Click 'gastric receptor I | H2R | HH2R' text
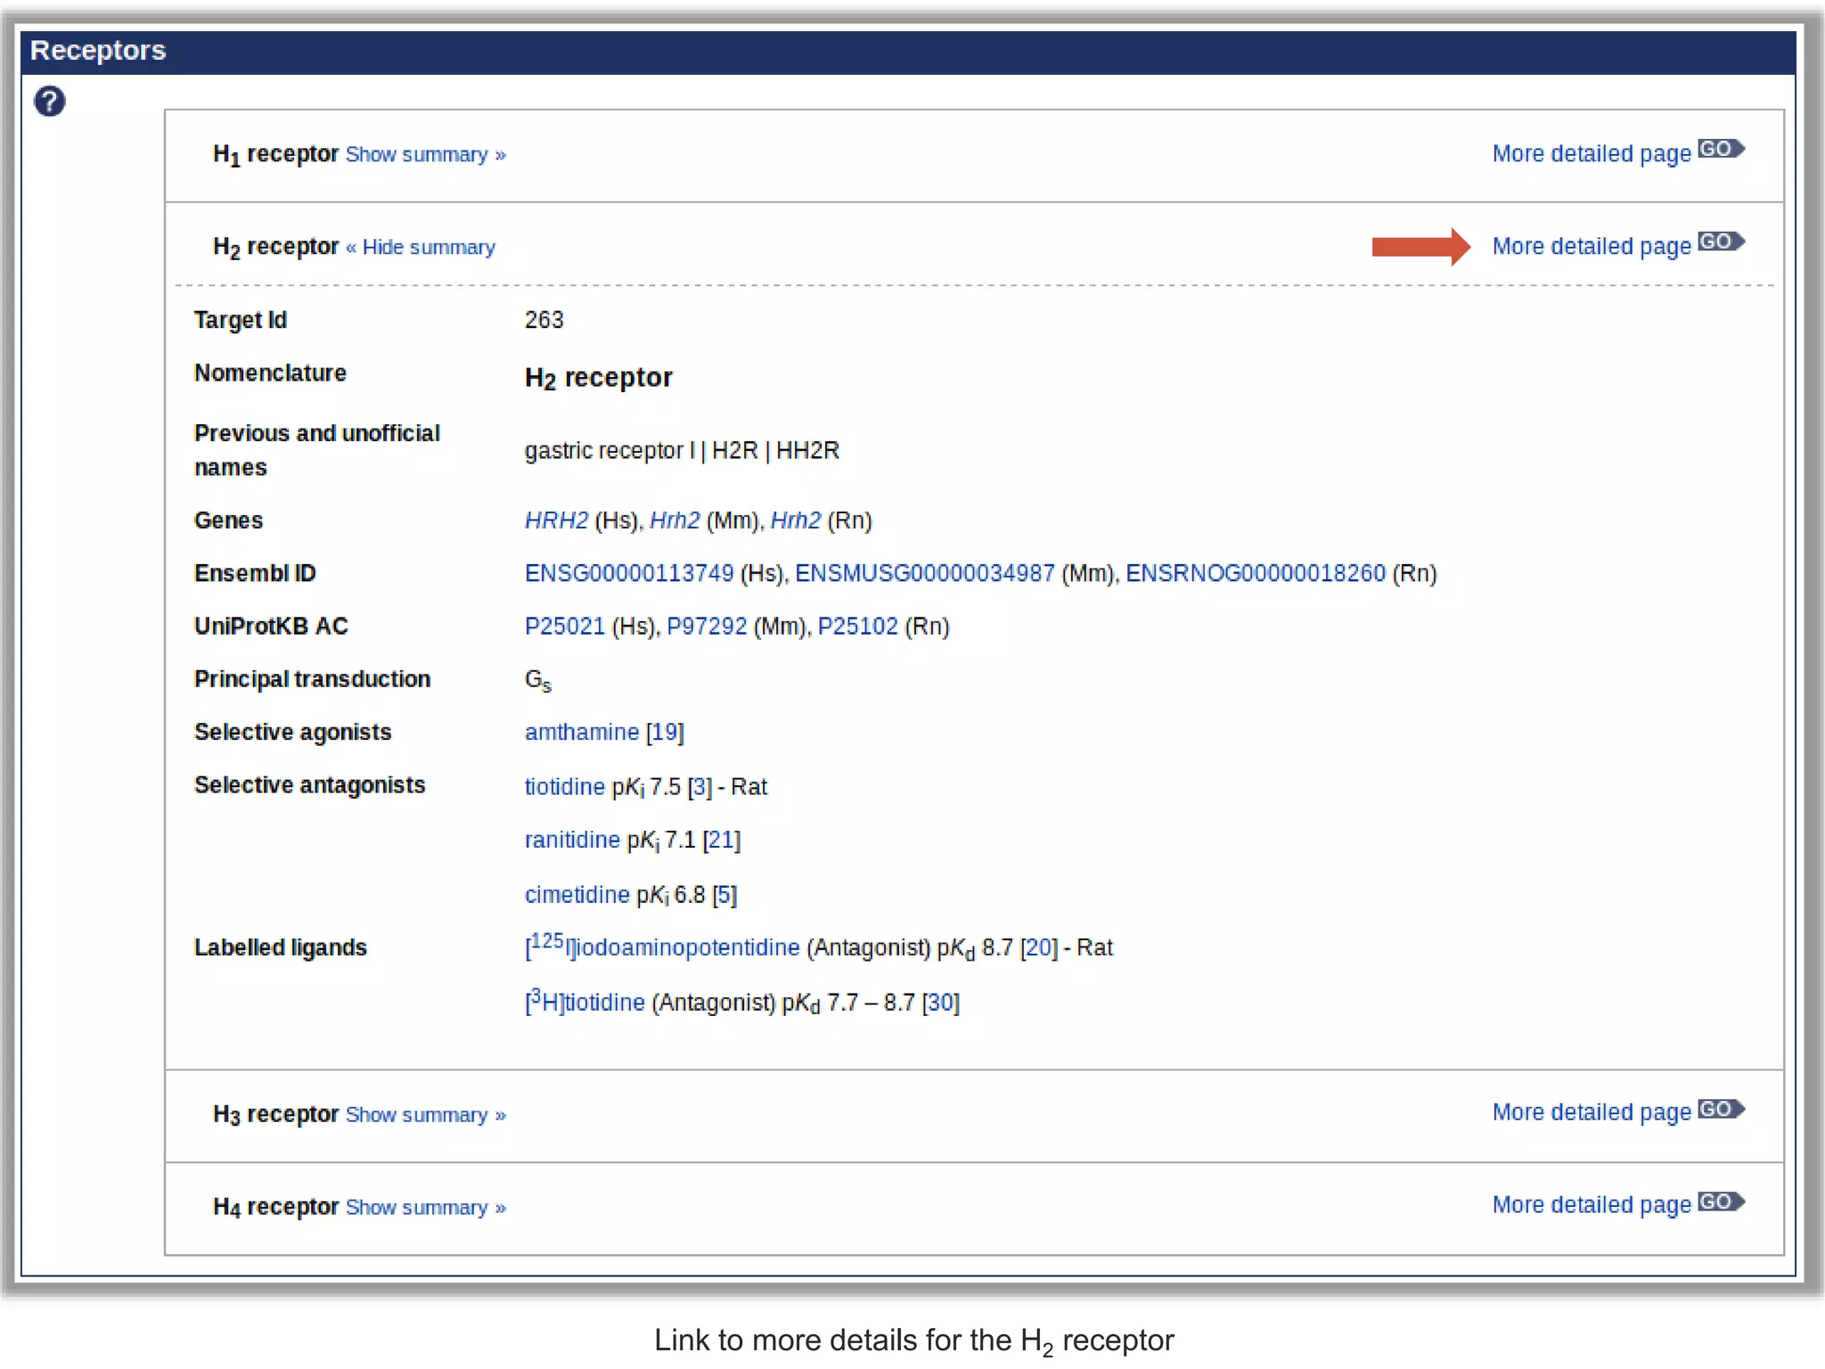The width and height of the screenshot is (1825, 1369). coord(682,451)
